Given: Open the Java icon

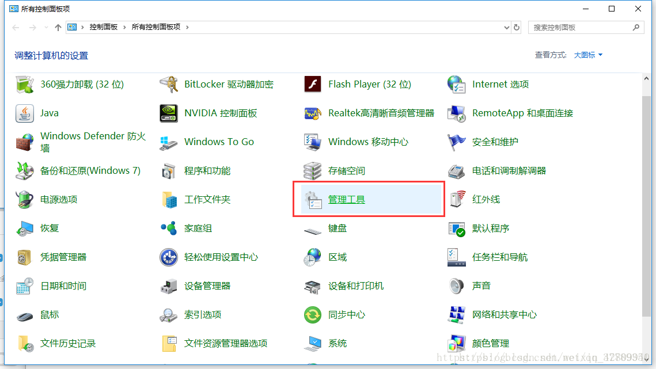Looking at the screenshot, I should tap(25, 113).
